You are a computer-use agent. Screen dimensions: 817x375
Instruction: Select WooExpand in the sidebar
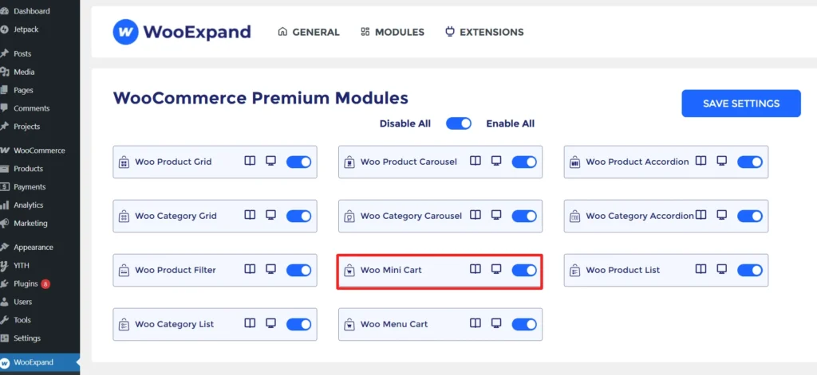tap(40, 362)
